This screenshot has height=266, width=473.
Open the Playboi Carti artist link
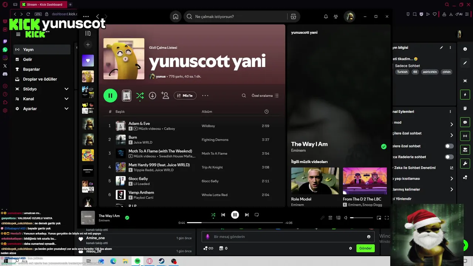[143, 198]
